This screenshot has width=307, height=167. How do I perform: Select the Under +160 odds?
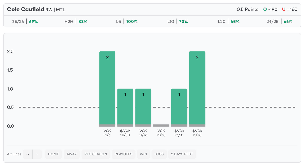290,10
